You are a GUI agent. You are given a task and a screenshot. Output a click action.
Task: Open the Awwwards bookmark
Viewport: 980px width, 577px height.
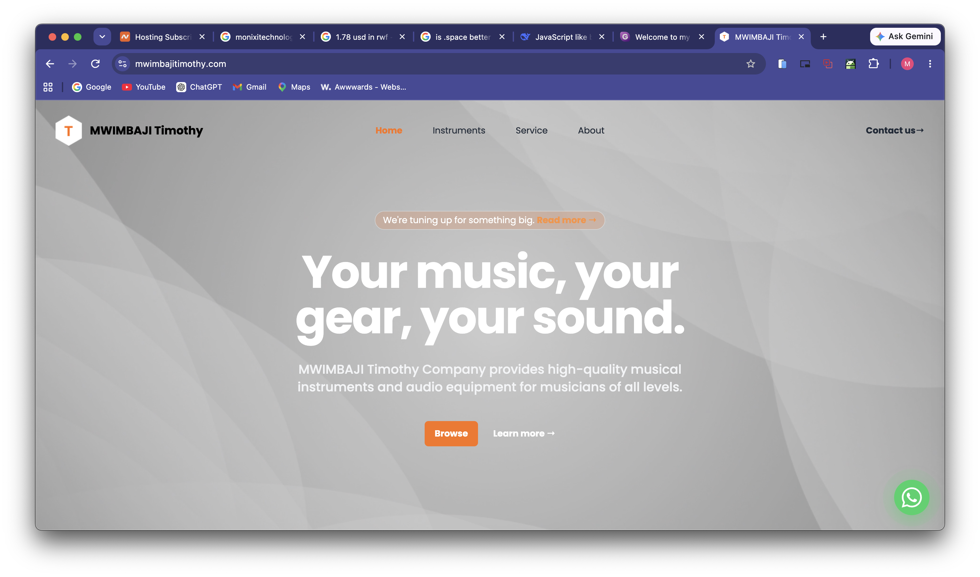(363, 87)
